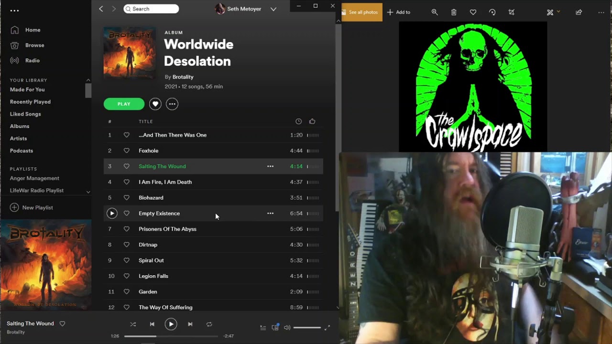This screenshot has width=612, height=344.
Task: Open connect to device icon
Action: coord(275,327)
